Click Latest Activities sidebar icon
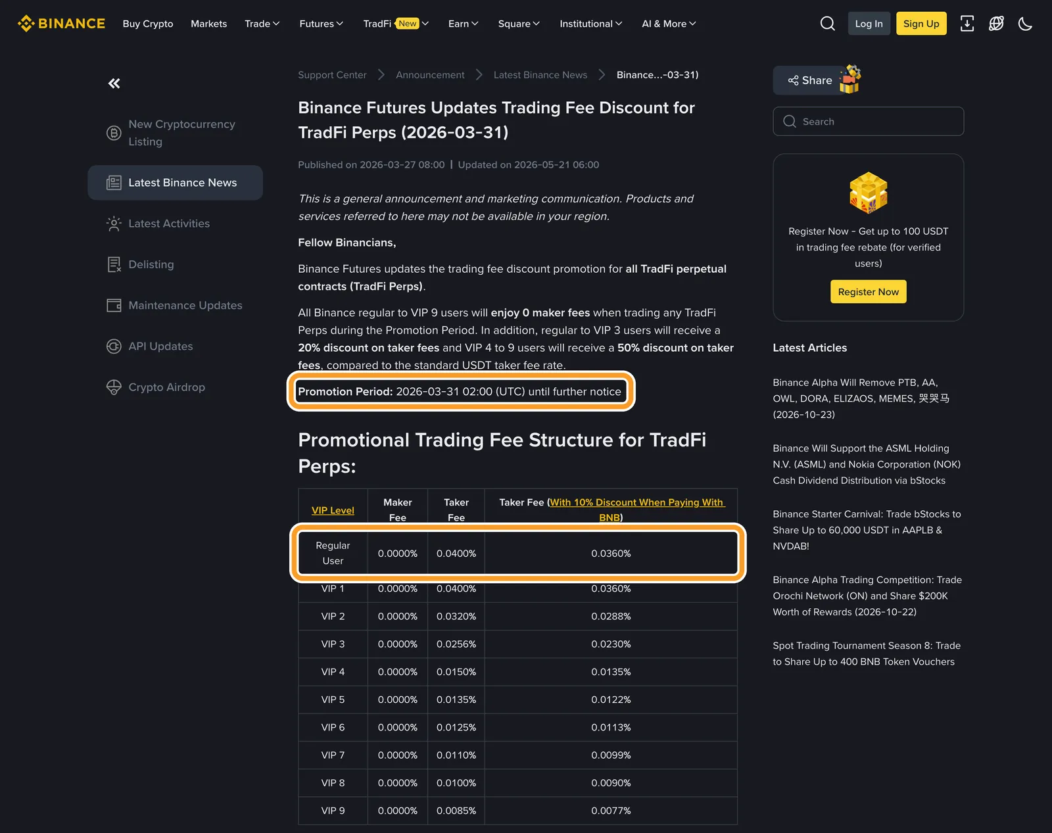 pos(114,224)
